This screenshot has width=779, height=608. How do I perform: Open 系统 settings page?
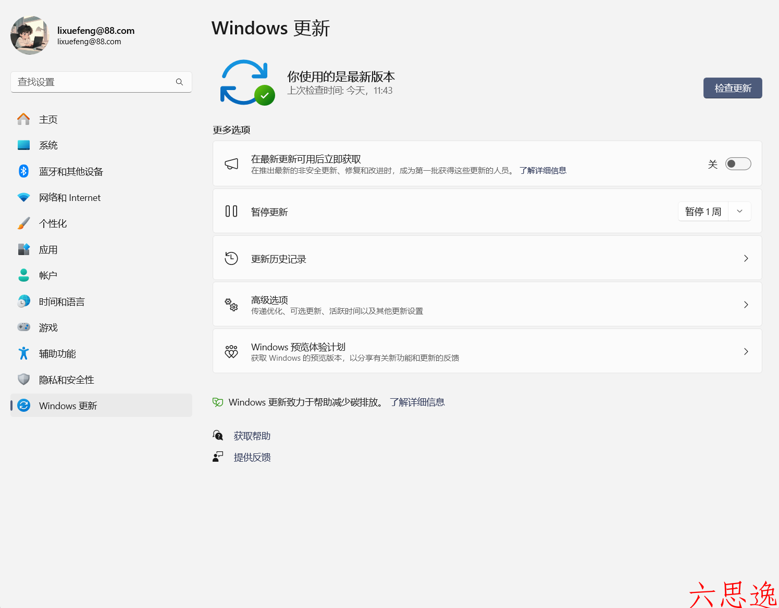point(101,145)
